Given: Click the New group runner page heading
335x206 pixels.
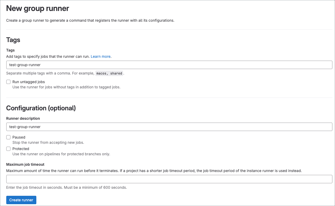Looking at the screenshot, I should pos(37,8).
